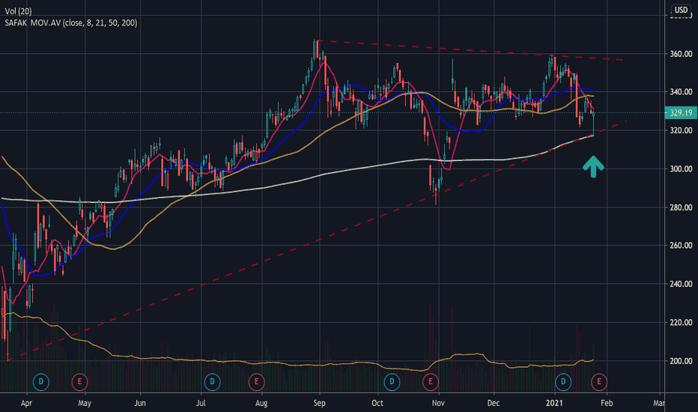Click the May label on time axis
The height and width of the screenshot is (412, 698).
[84, 403]
